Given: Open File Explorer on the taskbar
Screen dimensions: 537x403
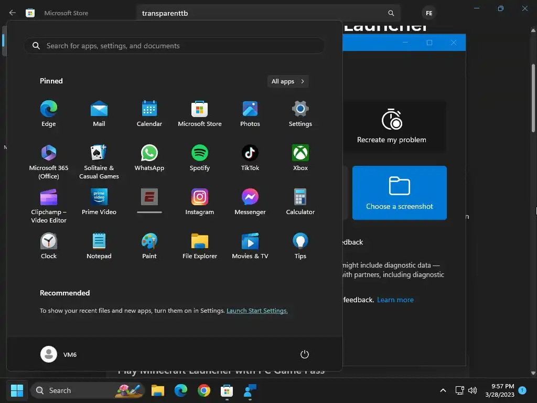Looking at the screenshot, I should [x=158, y=390].
